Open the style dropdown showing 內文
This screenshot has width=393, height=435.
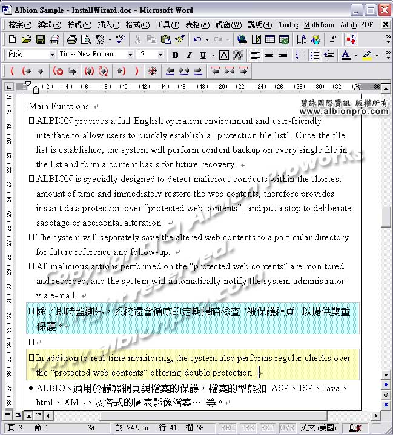52,55
